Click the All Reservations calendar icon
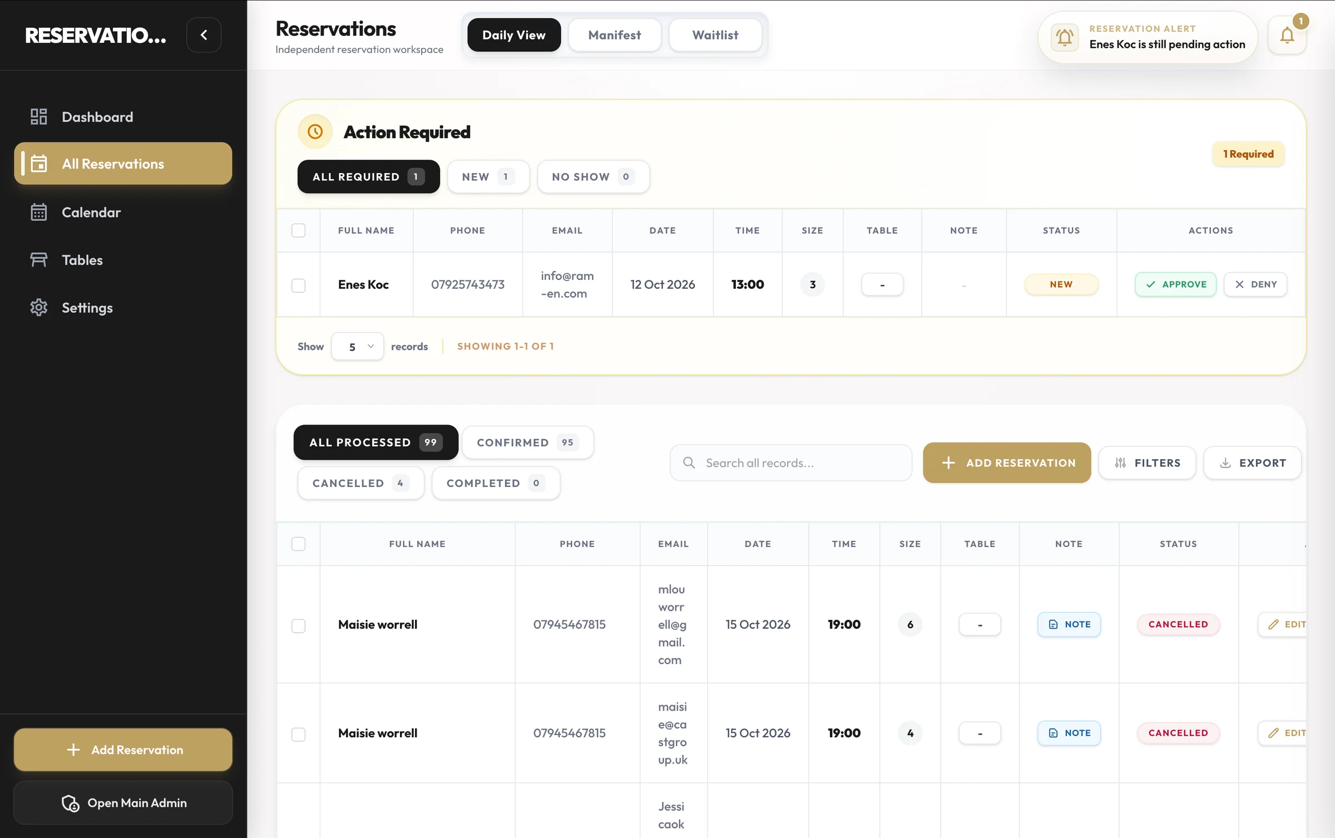Viewport: 1335px width, 838px height. [x=38, y=164]
